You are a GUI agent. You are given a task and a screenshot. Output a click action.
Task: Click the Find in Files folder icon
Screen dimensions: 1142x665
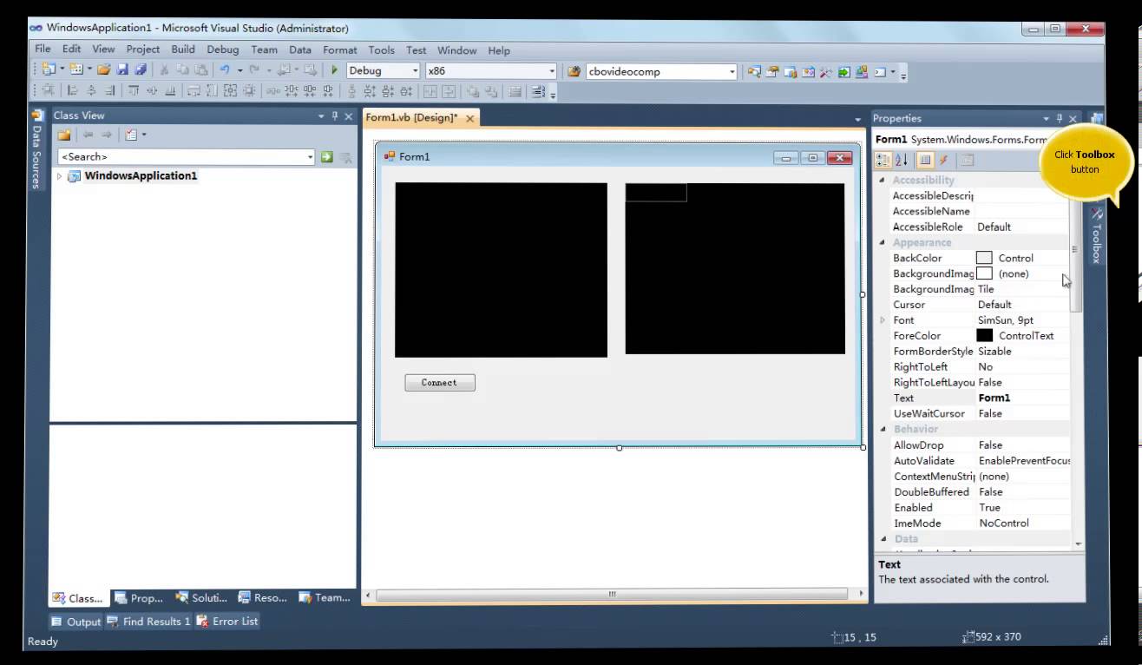click(574, 71)
